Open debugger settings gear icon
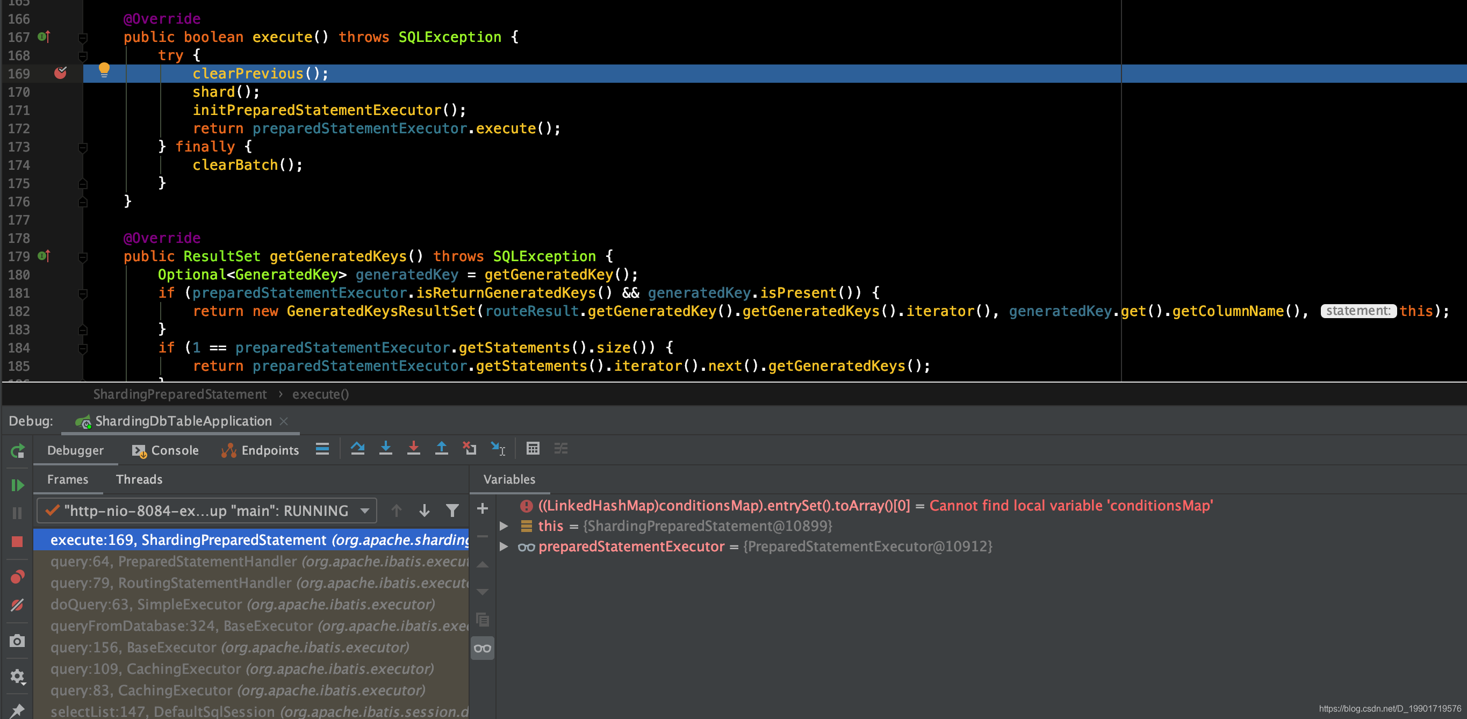Screen dimensions: 1467x719 click(x=18, y=677)
